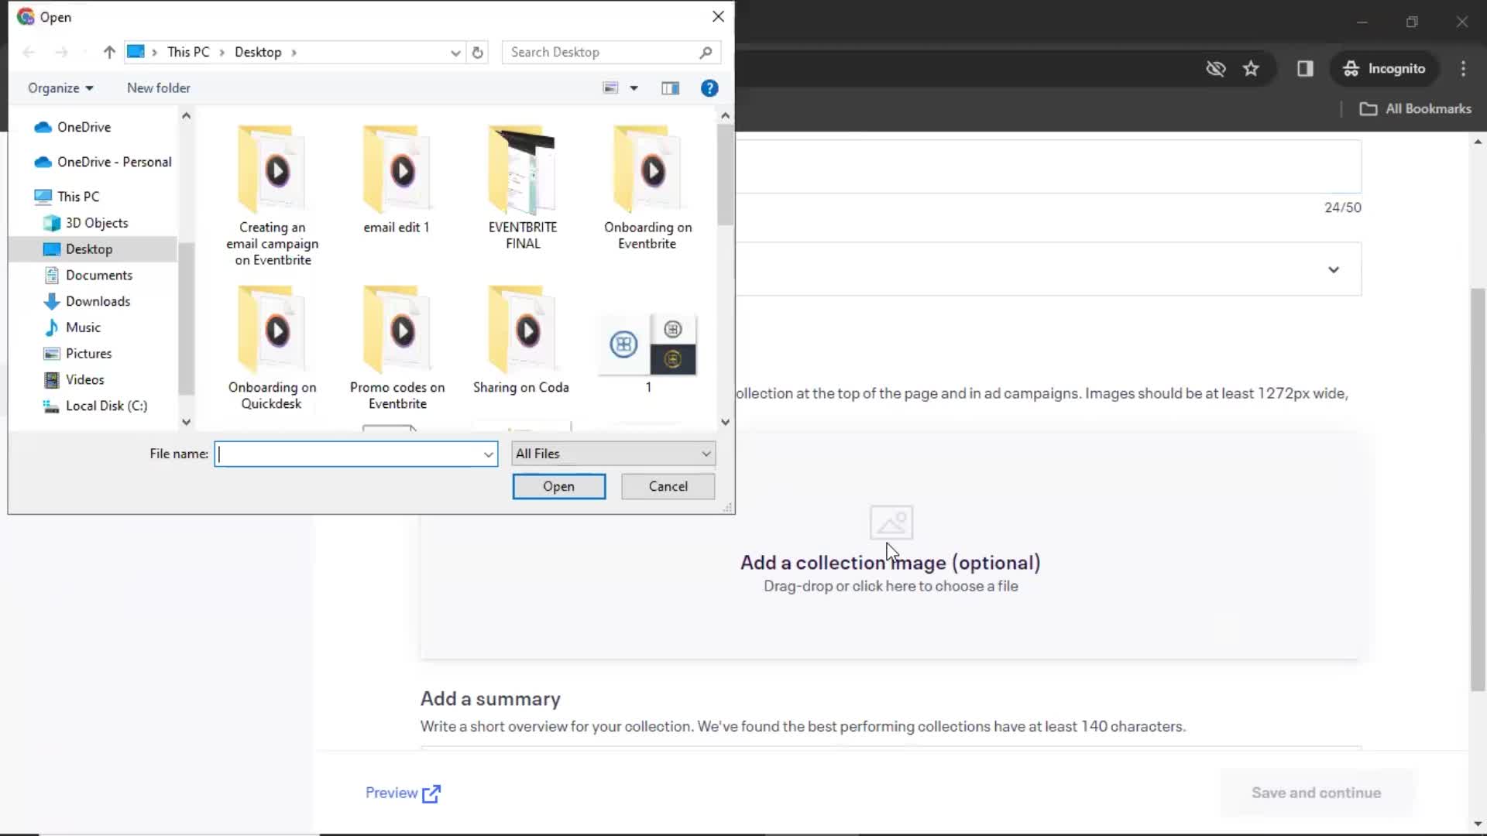Select OneDrive in the navigation pane

84,127
